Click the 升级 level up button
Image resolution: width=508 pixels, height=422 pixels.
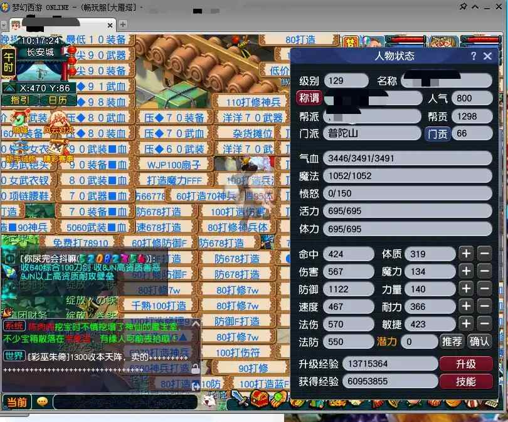tap(466, 364)
